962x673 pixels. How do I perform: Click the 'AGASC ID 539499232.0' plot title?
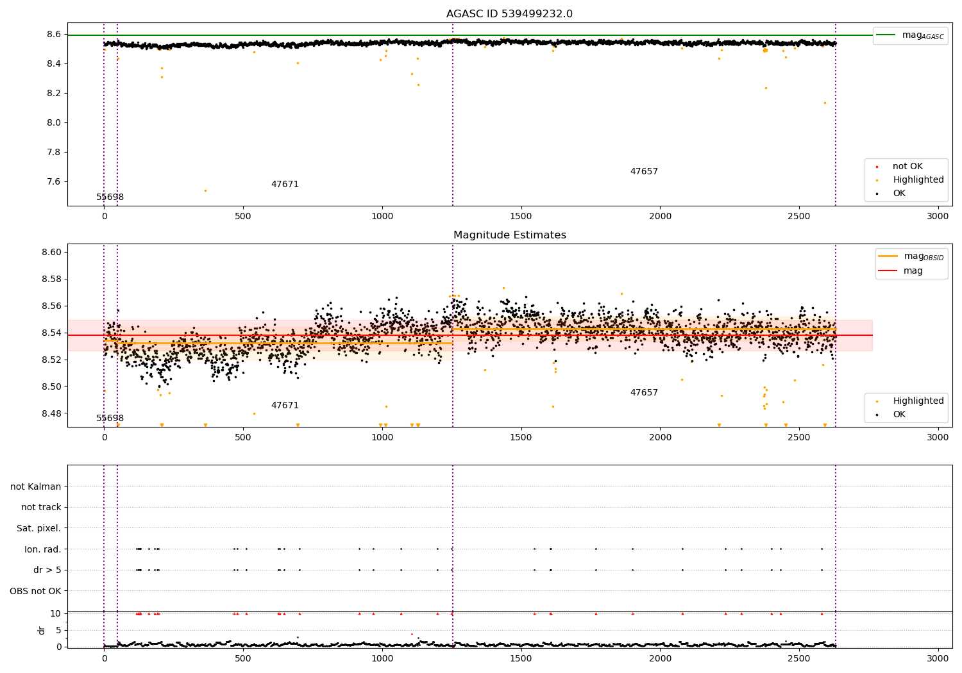coord(509,14)
